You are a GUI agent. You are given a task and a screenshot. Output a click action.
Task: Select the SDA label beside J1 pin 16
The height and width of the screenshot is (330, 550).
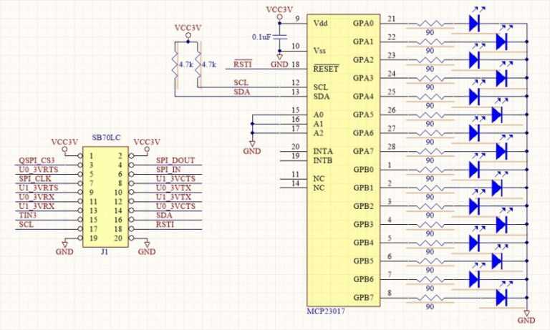point(164,215)
